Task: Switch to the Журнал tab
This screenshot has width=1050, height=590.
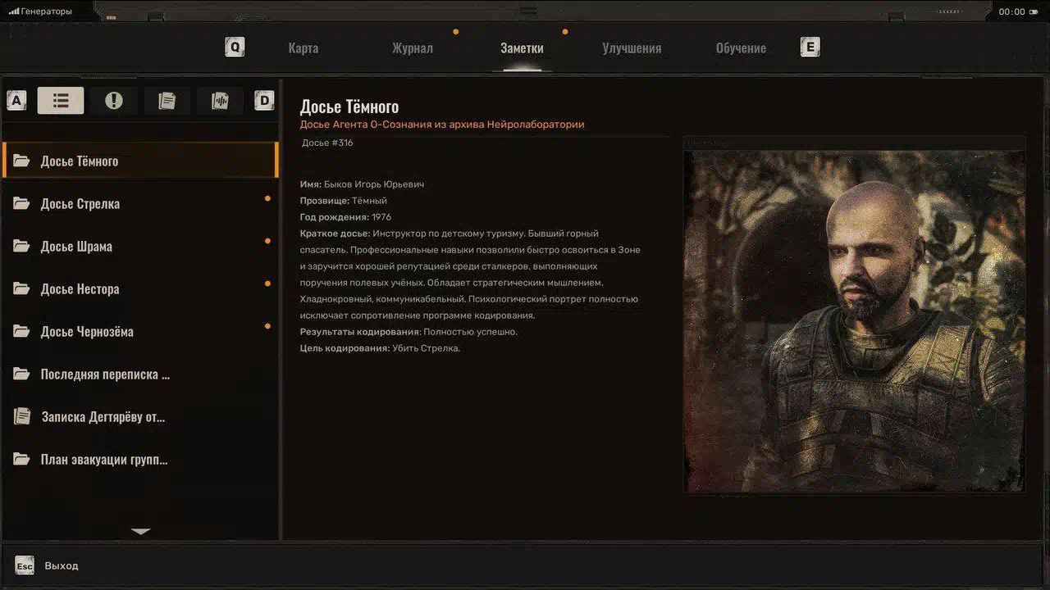Action: tap(413, 48)
